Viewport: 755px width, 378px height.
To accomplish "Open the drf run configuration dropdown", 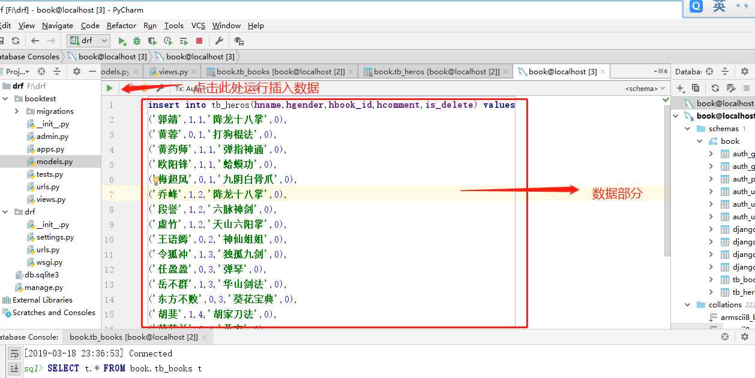I will [88, 41].
